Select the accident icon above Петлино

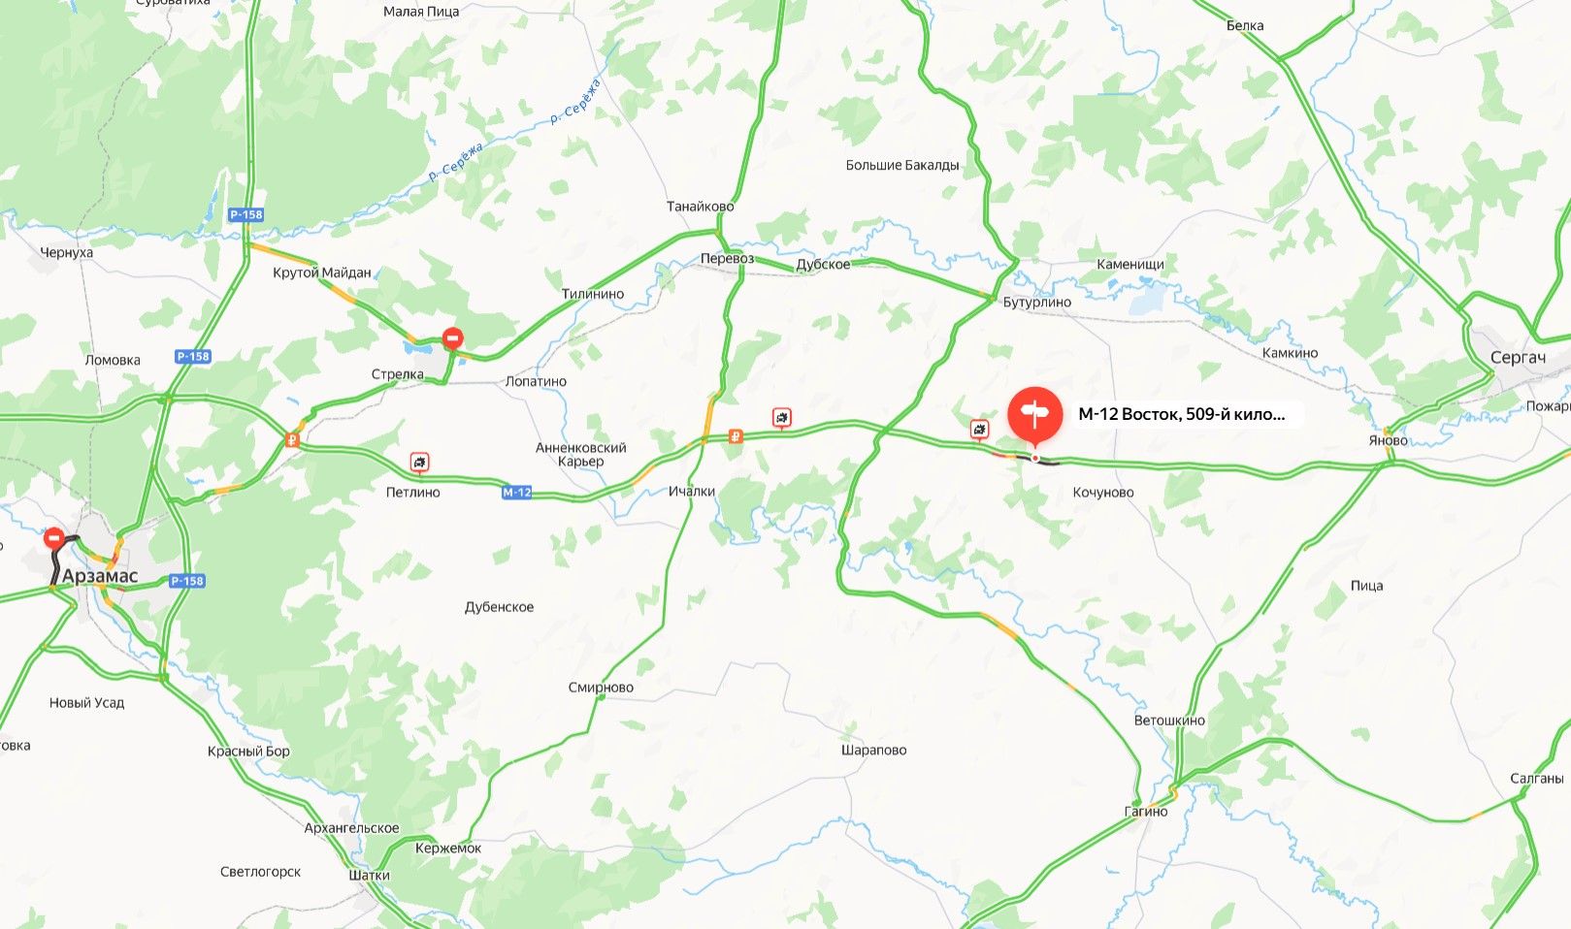(419, 463)
